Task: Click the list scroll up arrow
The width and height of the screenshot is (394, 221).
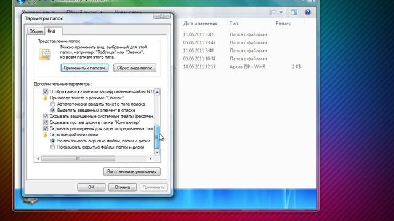Action: [x=157, y=92]
